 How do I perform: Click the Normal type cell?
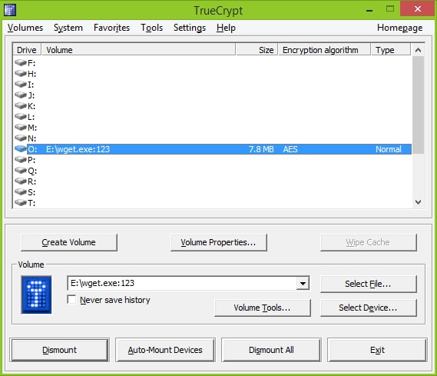click(388, 149)
